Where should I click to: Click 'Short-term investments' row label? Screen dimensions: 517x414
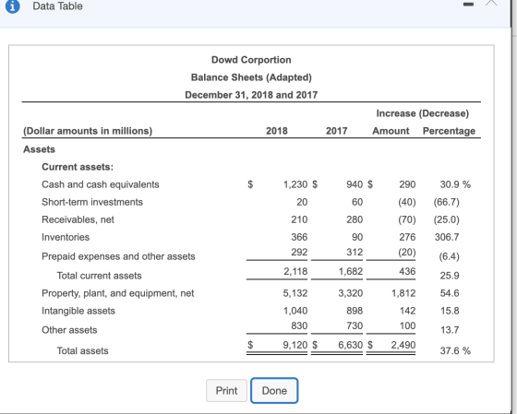pos(92,202)
